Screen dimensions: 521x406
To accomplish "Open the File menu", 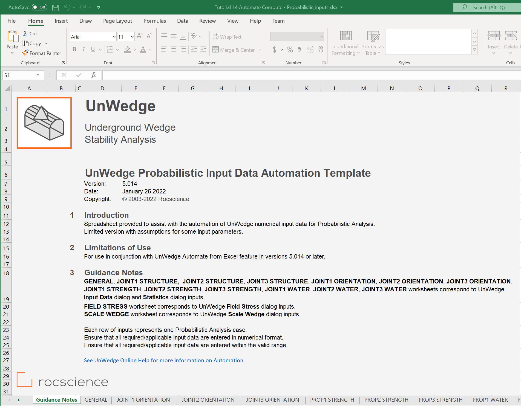I will pos(11,21).
